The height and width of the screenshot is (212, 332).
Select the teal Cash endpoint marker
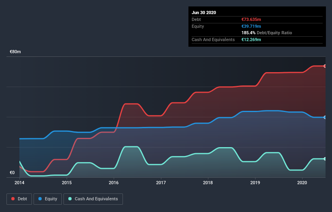(x=325, y=159)
